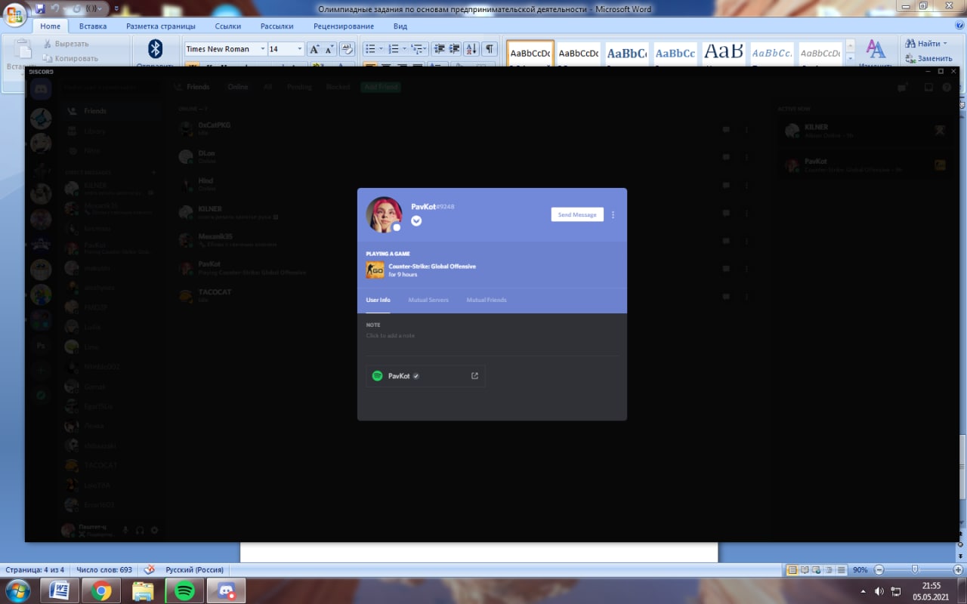The height and width of the screenshot is (604, 967).
Task: Switch to Print Layout view in the status bar
Action: [792, 569]
